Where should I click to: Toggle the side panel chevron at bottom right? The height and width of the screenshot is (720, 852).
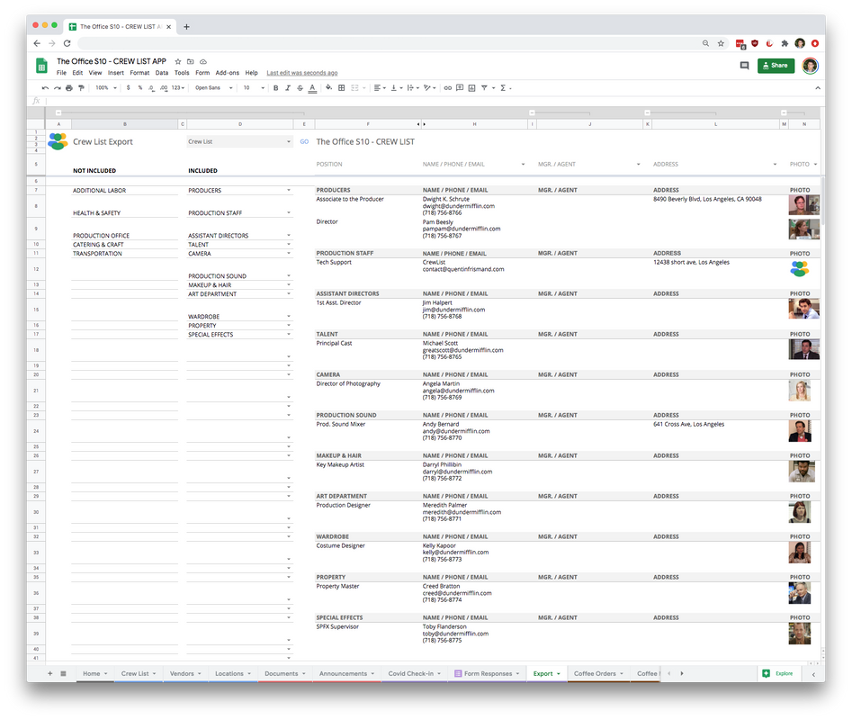pos(813,674)
